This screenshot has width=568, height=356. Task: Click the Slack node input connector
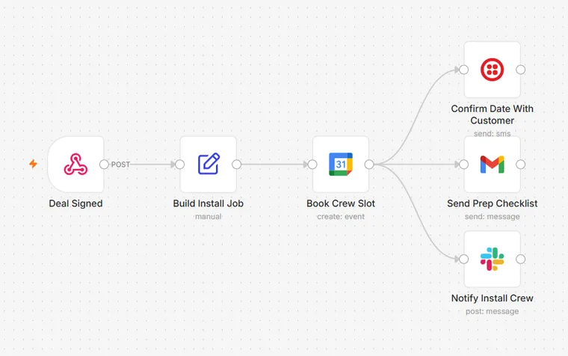(463, 260)
